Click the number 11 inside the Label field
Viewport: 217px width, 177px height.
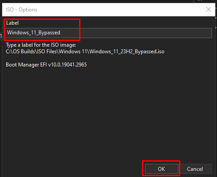[x=33, y=33]
